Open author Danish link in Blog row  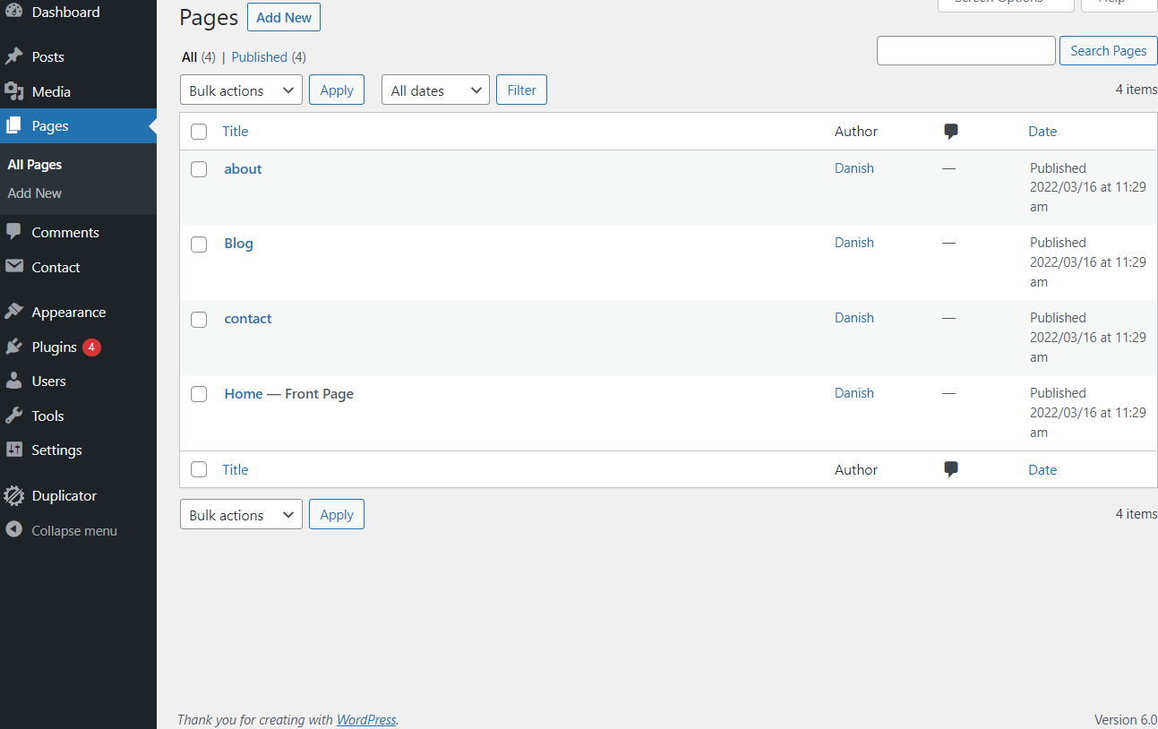(x=854, y=243)
